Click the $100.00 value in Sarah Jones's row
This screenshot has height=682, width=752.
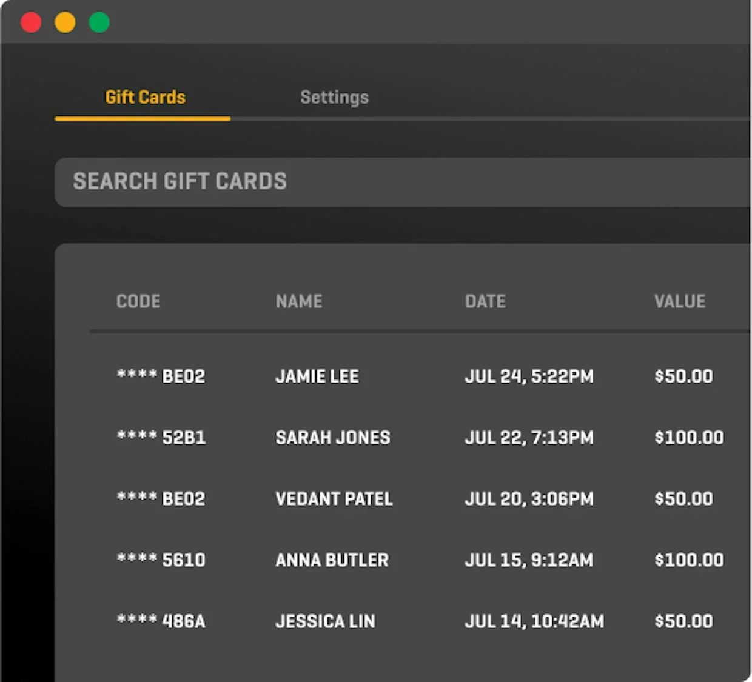click(689, 438)
